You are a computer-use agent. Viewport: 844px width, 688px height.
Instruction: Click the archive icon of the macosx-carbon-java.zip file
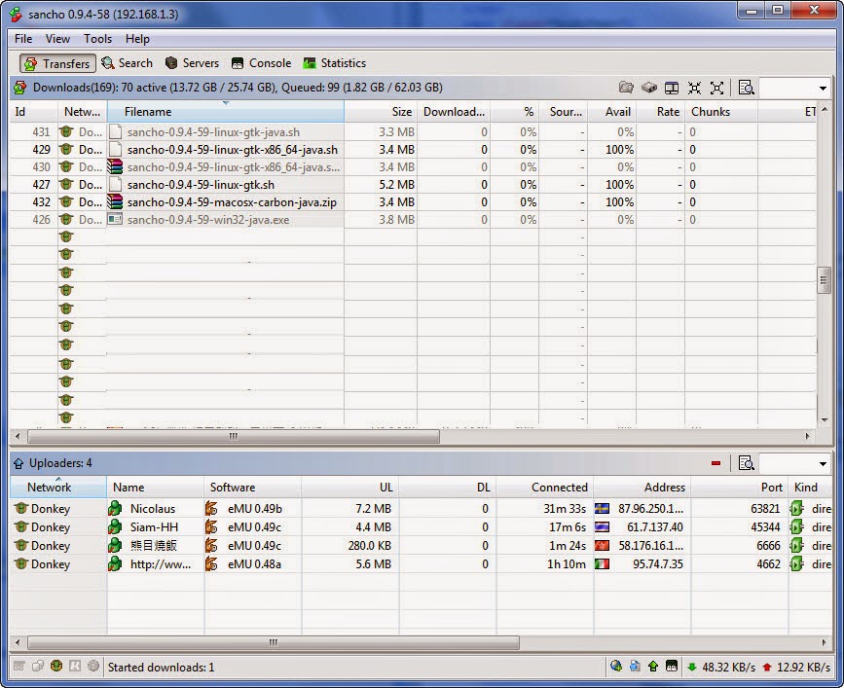115,201
